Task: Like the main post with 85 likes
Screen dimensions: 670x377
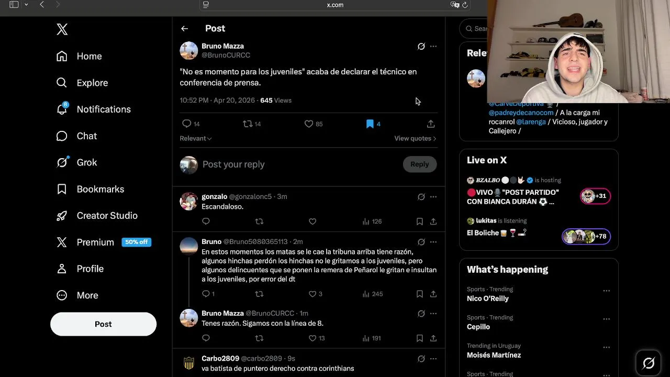Action: coord(314,124)
